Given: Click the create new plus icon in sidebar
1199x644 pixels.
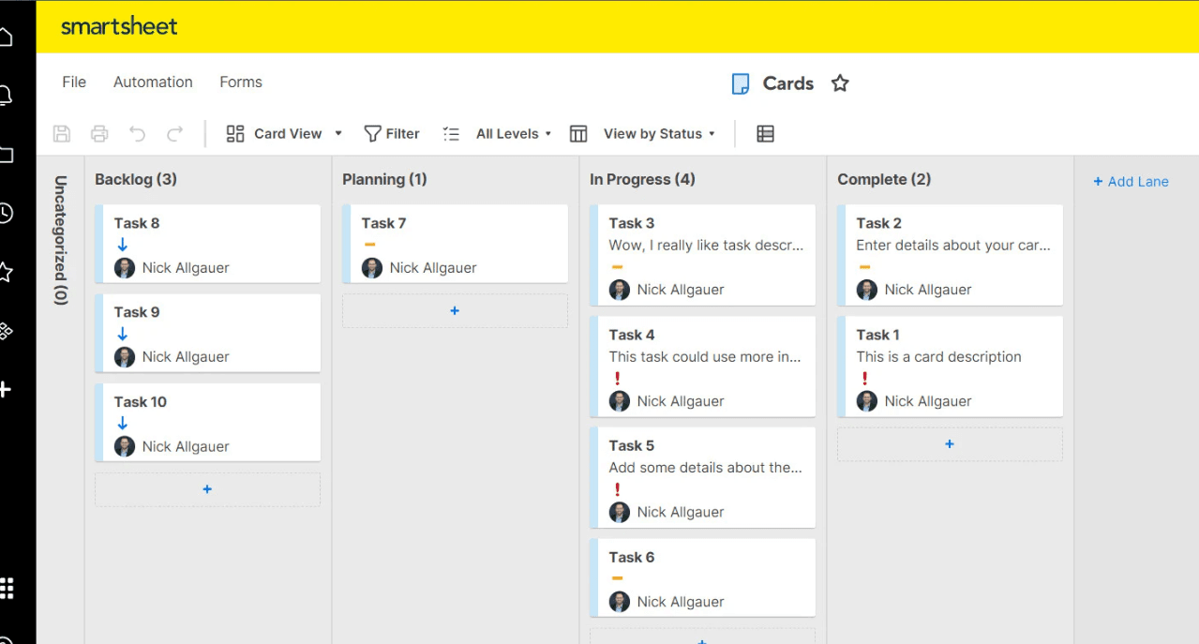Looking at the screenshot, I should pos(6,389).
